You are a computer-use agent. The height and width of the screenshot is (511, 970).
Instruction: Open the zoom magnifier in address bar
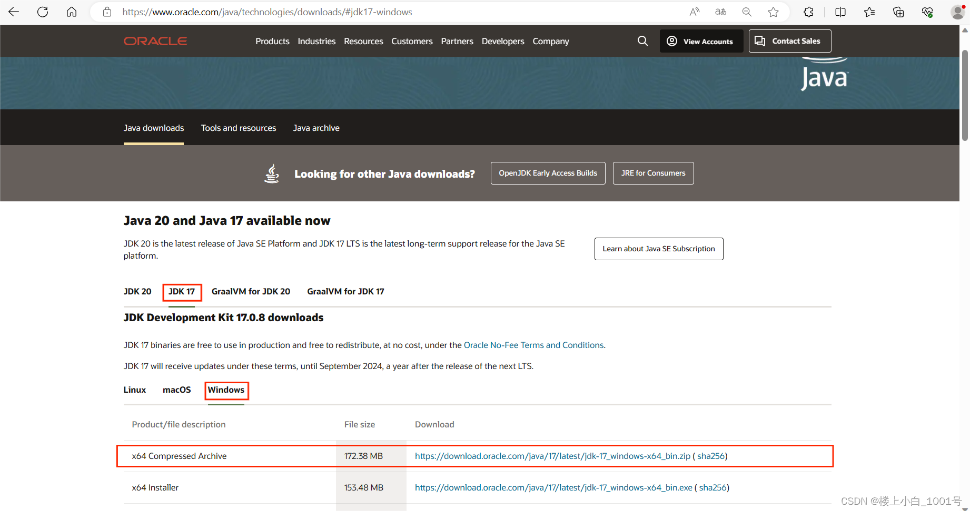coord(747,12)
